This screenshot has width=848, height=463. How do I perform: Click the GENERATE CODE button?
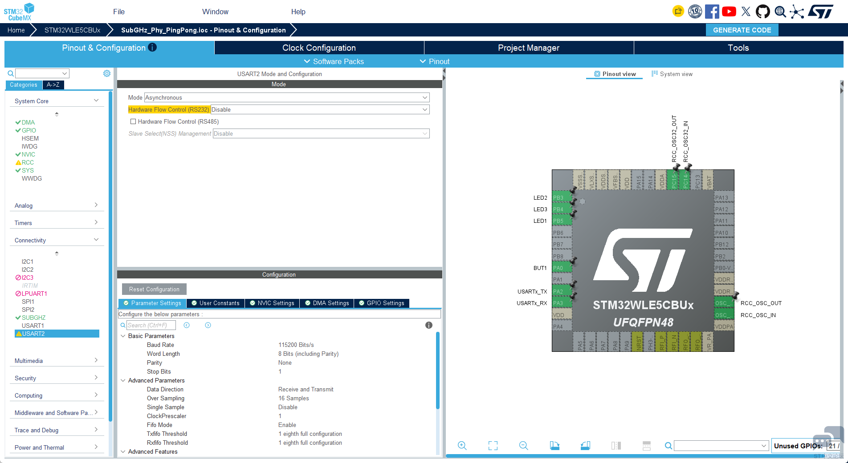pos(742,30)
